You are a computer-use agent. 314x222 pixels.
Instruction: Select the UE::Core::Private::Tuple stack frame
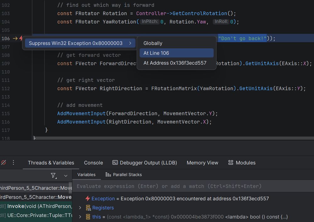[x=36, y=215]
